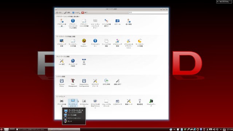Open Startup and Shutdown (起動と終了) module
This screenshot has width=233, height=131.
pos(117,82)
